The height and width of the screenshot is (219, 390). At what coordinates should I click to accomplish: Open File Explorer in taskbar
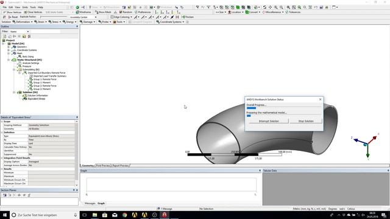95,215
